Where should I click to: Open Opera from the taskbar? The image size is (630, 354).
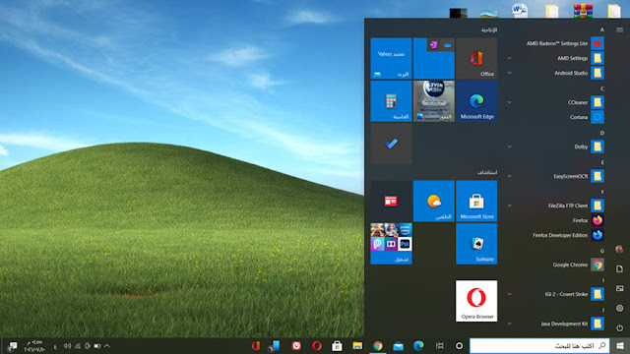[317, 345]
